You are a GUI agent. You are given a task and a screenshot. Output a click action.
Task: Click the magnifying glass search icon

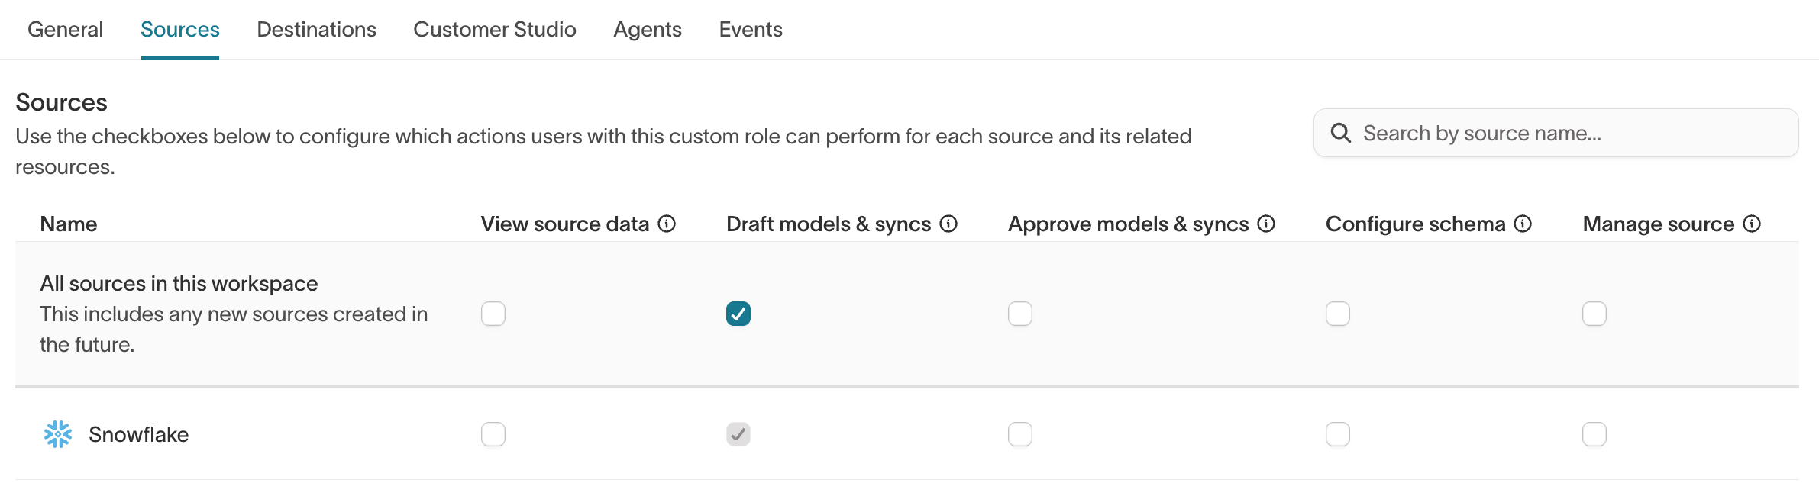coord(1341,133)
